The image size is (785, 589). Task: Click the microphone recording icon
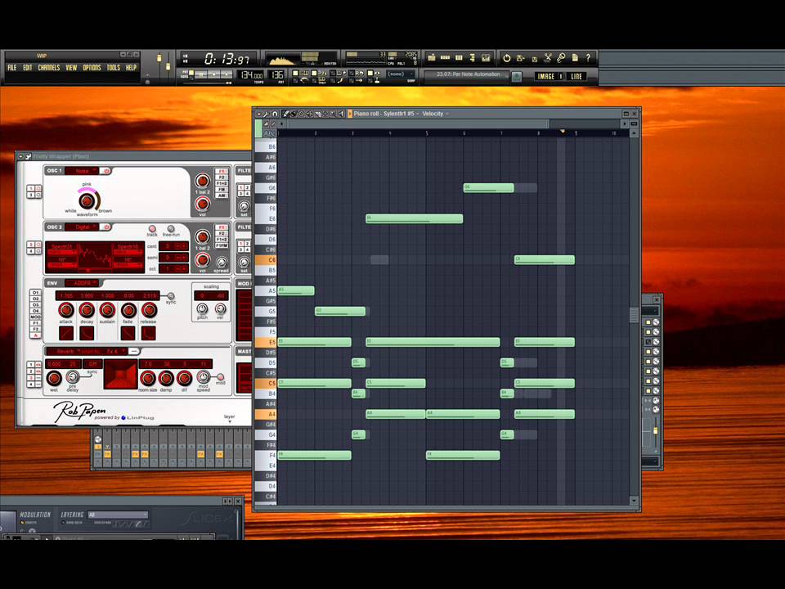(561, 57)
